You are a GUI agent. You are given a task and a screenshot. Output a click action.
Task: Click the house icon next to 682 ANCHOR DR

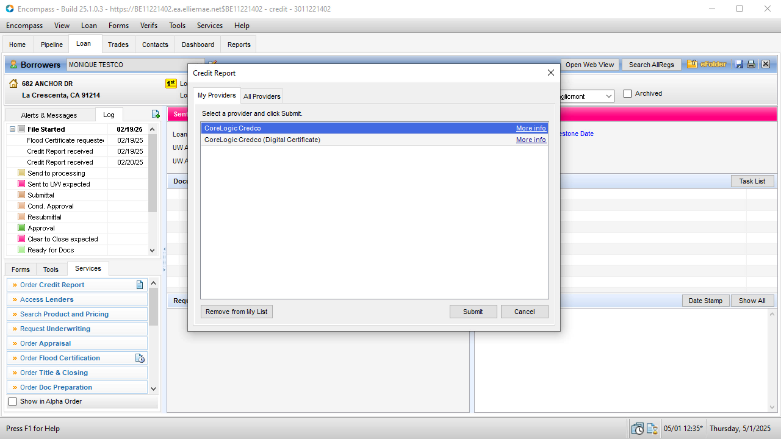pyautogui.click(x=13, y=84)
